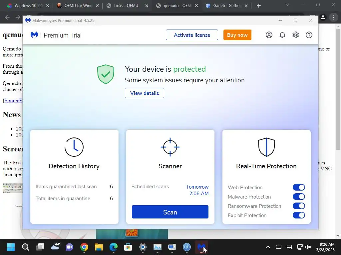Turn off the Web Protection toggle
This screenshot has height=255, width=341.
pos(299,187)
